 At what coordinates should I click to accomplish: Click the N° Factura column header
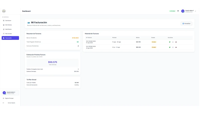[89, 37]
